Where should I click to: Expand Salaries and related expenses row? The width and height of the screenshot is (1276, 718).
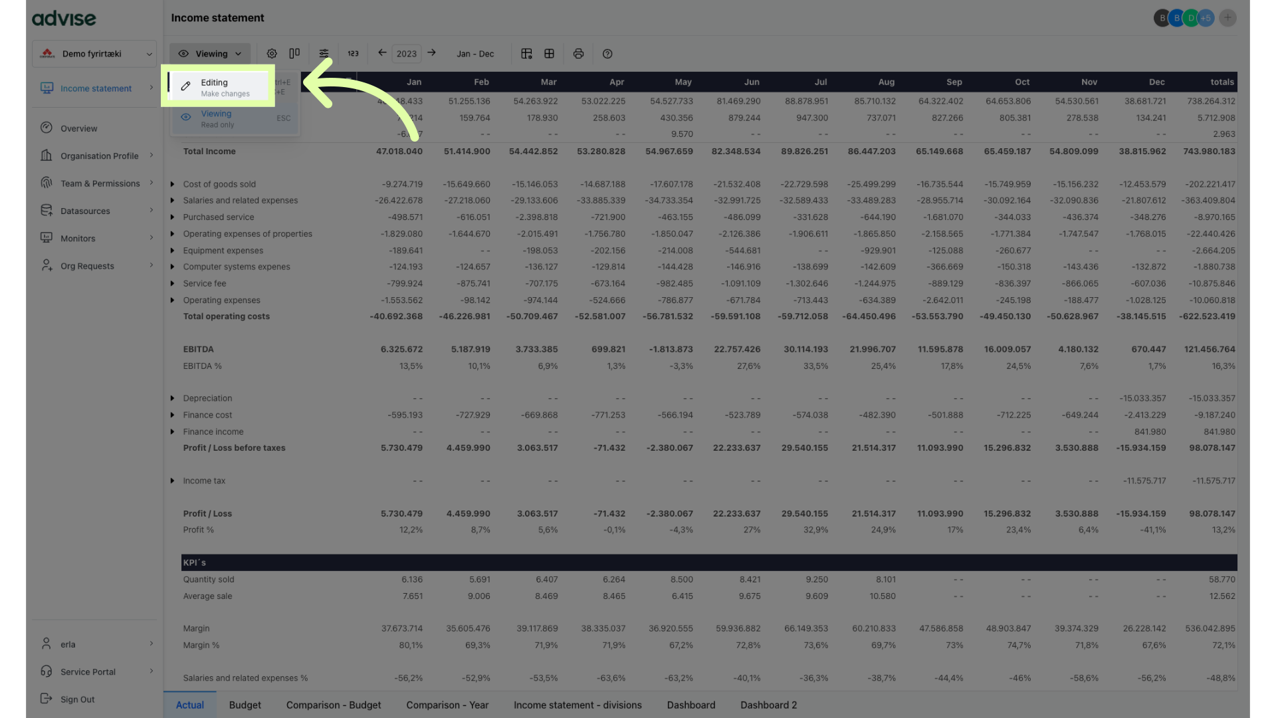point(172,201)
